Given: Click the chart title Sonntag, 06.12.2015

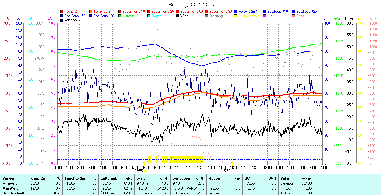Looking at the screenshot, I should click(x=191, y=5).
